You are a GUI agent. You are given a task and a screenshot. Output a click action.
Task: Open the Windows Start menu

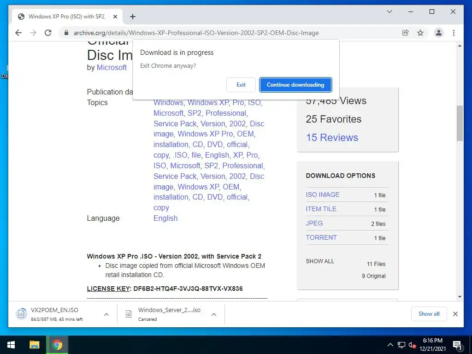coord(11,345)
